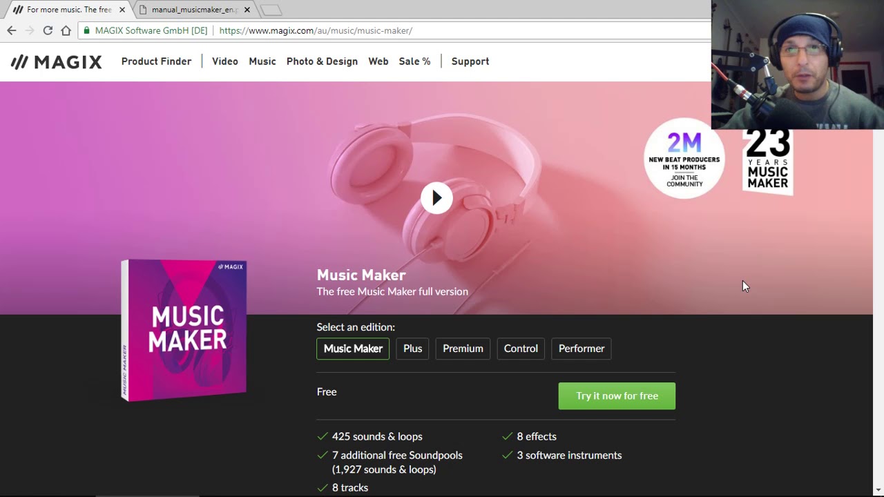Click '3 software instruments' feature text
884x497 pixels.
[569, 455]
